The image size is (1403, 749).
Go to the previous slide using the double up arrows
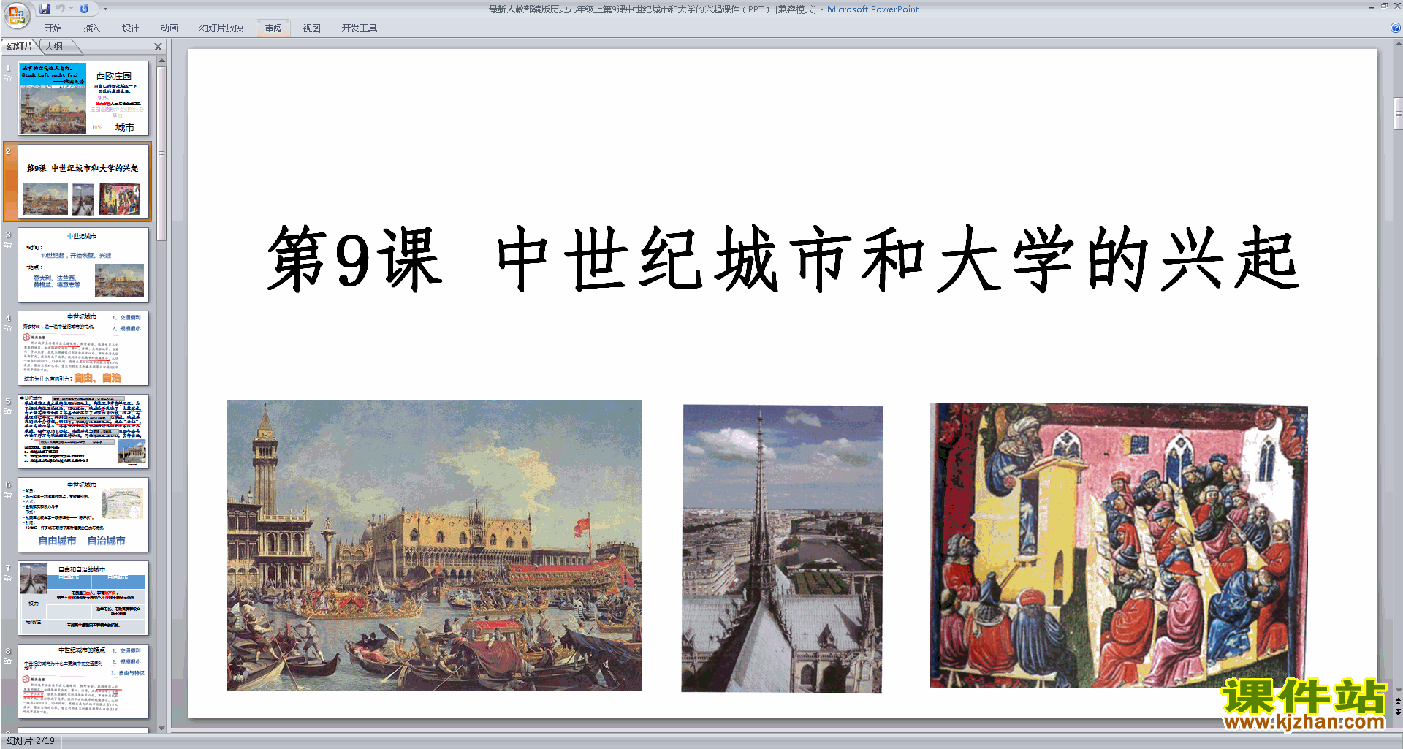point(1398,702)
